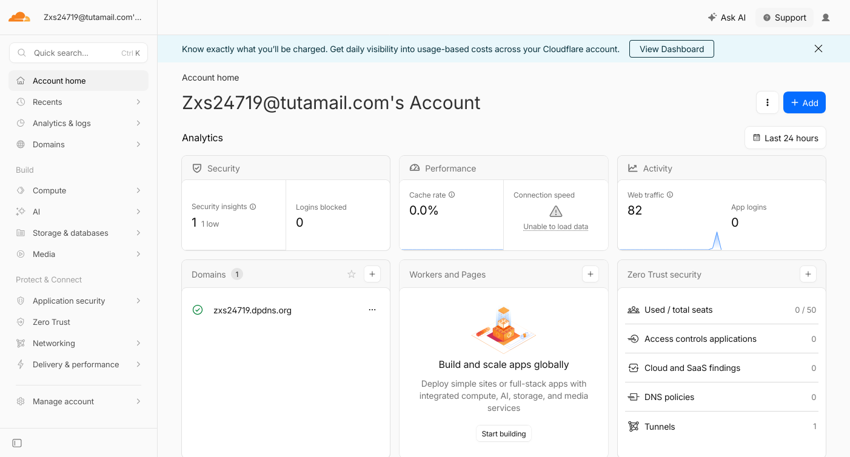Click the Cache rate info icon
The image size is (850, 457).
tap(452, 195)
